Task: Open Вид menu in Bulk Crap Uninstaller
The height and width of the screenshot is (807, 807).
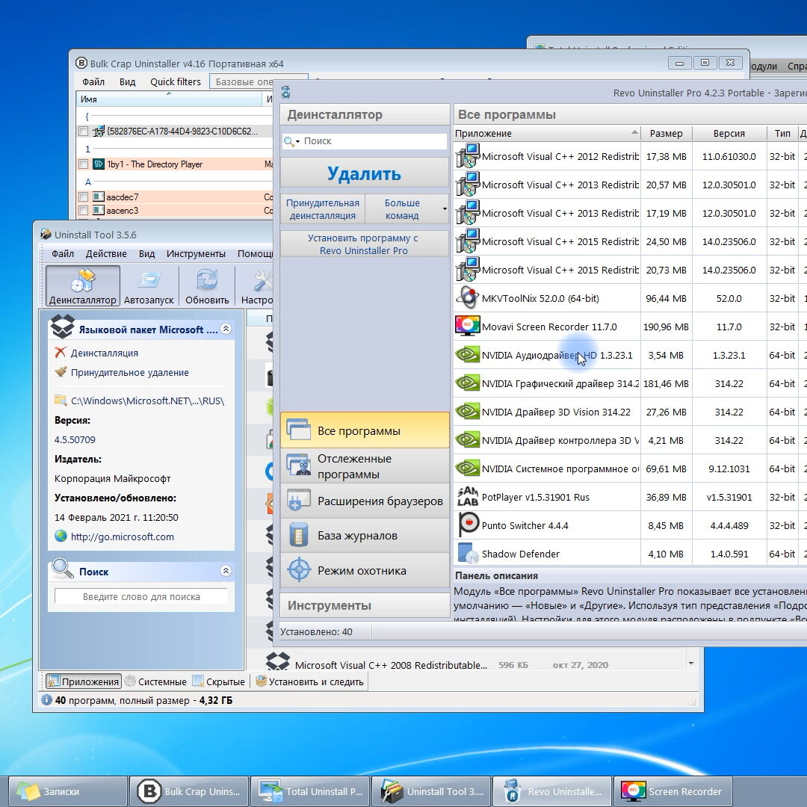Action: [x=127, y=82]
